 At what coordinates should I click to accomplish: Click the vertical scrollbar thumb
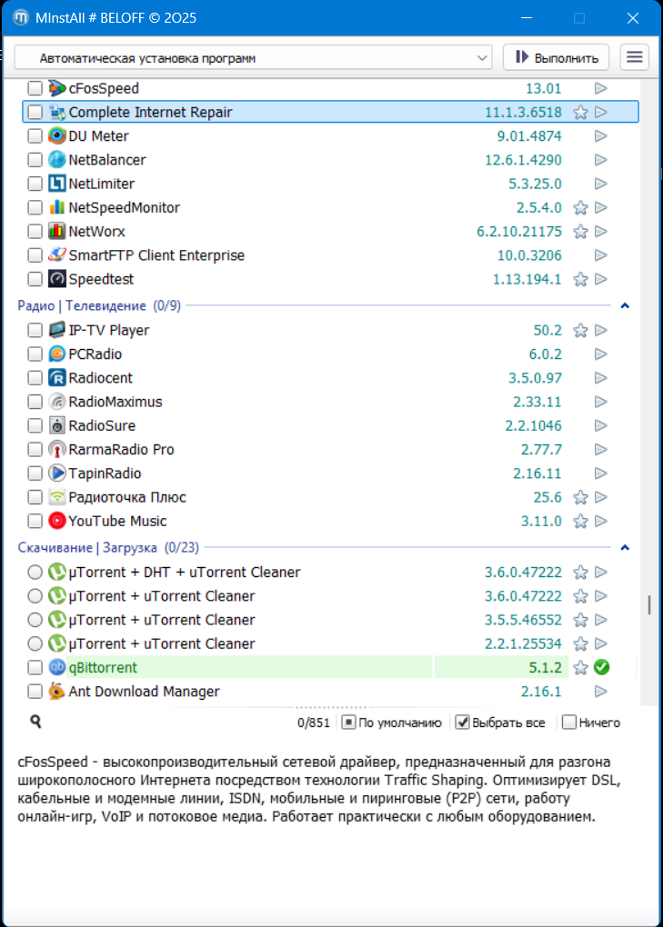point(648,605)
